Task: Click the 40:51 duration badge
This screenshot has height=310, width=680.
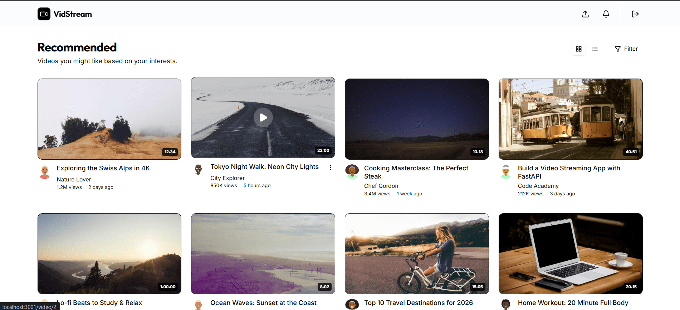Action: tap(631, 152)
